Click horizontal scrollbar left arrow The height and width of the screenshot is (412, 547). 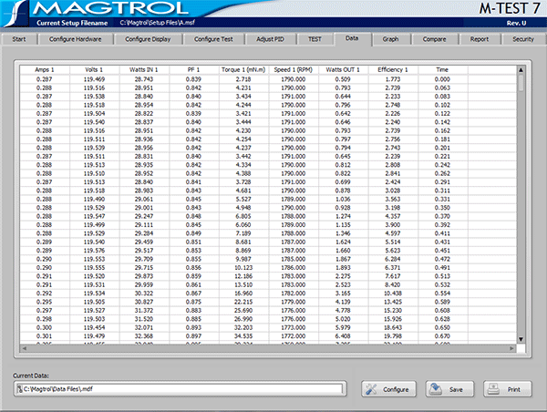[24, 348]
